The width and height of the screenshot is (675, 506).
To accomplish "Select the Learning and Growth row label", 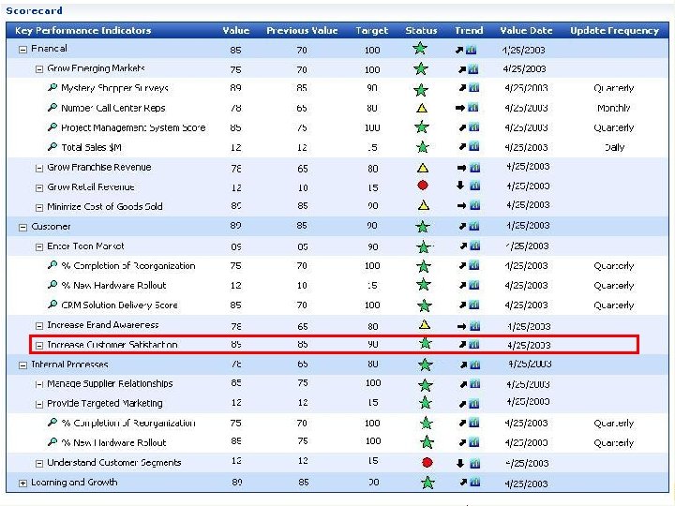I will point(74,483).
